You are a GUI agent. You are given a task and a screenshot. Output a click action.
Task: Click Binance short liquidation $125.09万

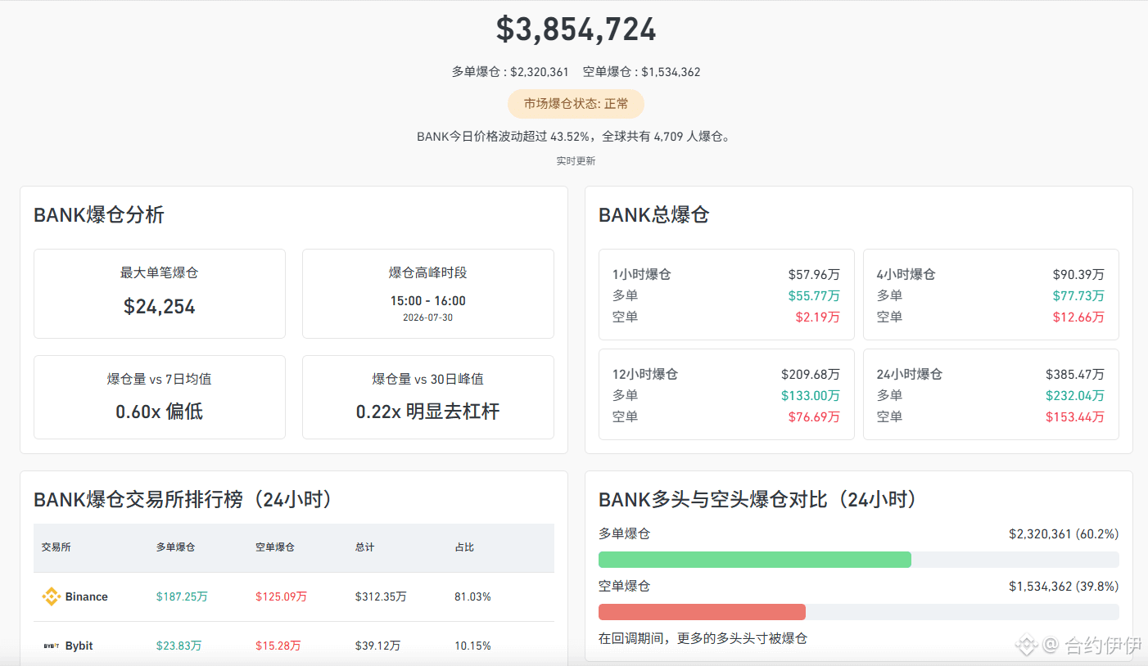(281, 597)
